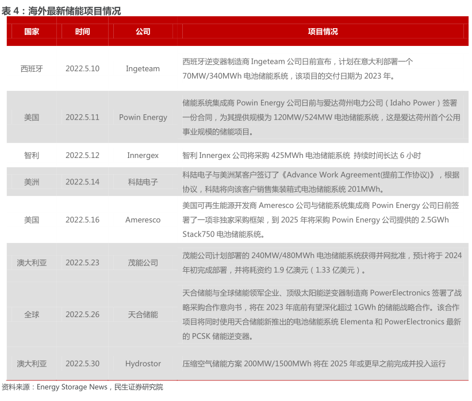Click the 美洲 country cell
This screenshot has width=472, height=401.
32,182
